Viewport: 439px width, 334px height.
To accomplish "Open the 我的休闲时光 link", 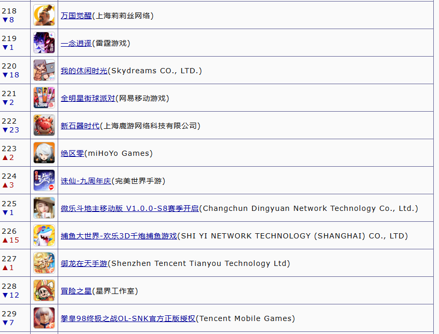I will tap(84, 71).
